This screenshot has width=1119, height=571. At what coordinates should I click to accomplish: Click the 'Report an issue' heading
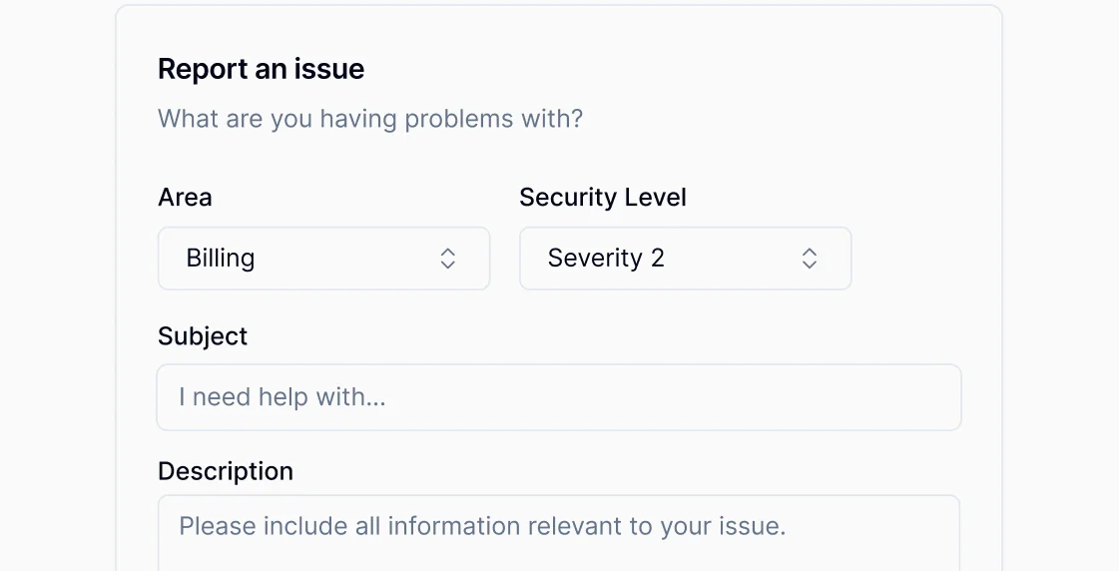pyautogui.click(x=262, y=69)
